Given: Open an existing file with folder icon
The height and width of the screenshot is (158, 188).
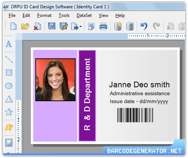Looking at the screenshot, I should coord(26,26).
